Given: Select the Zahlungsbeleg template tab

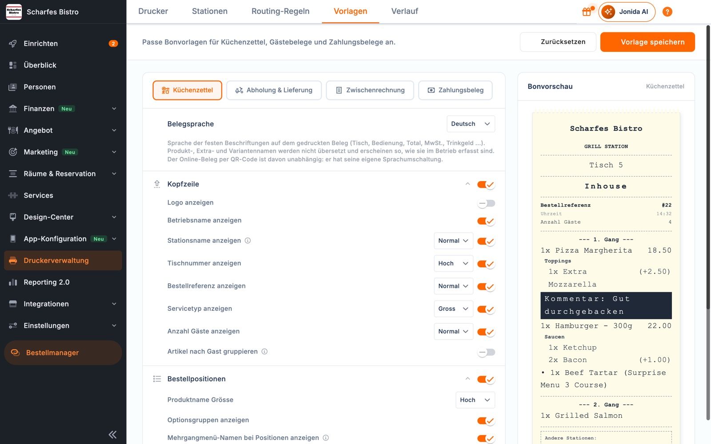Looking at the screenshot, I should point(455,90).
